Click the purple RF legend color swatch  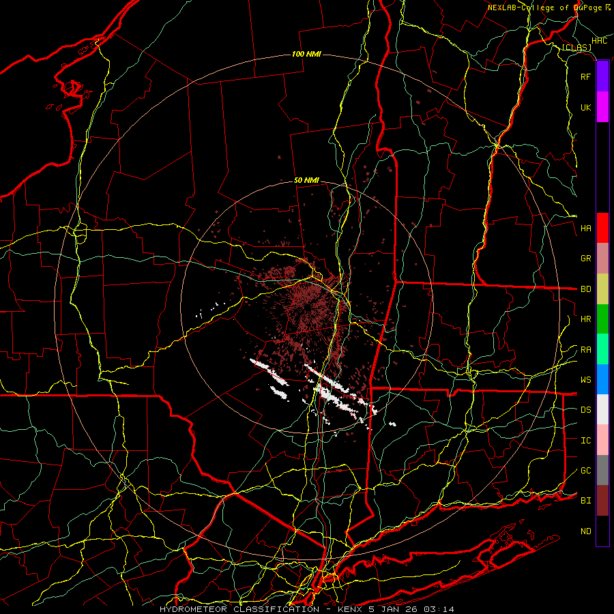click(x=602, y=76)
